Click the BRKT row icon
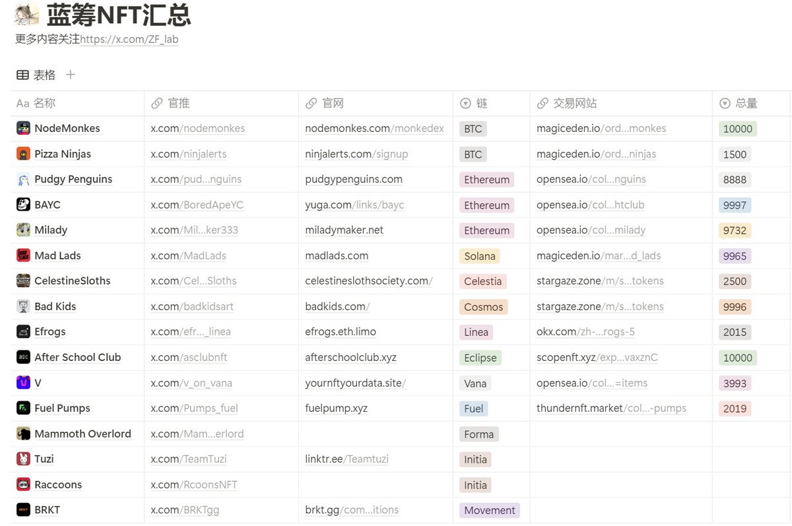Screen dimensions: 792x526 [x=23, y=510]
